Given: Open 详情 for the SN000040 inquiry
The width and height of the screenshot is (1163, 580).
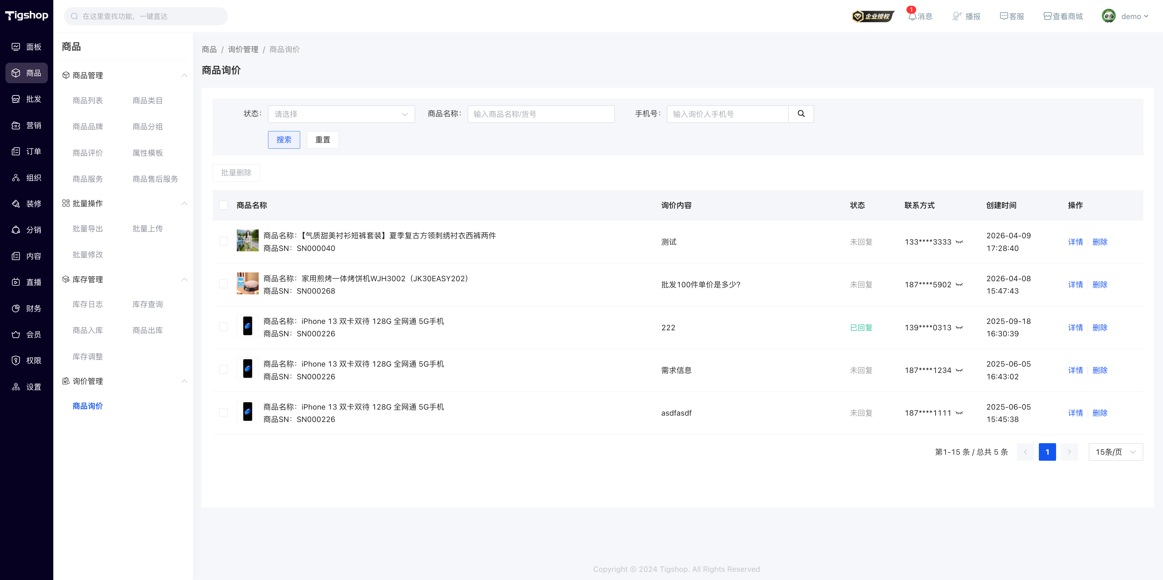Looking at the screenshot, I should [1075, 242].
